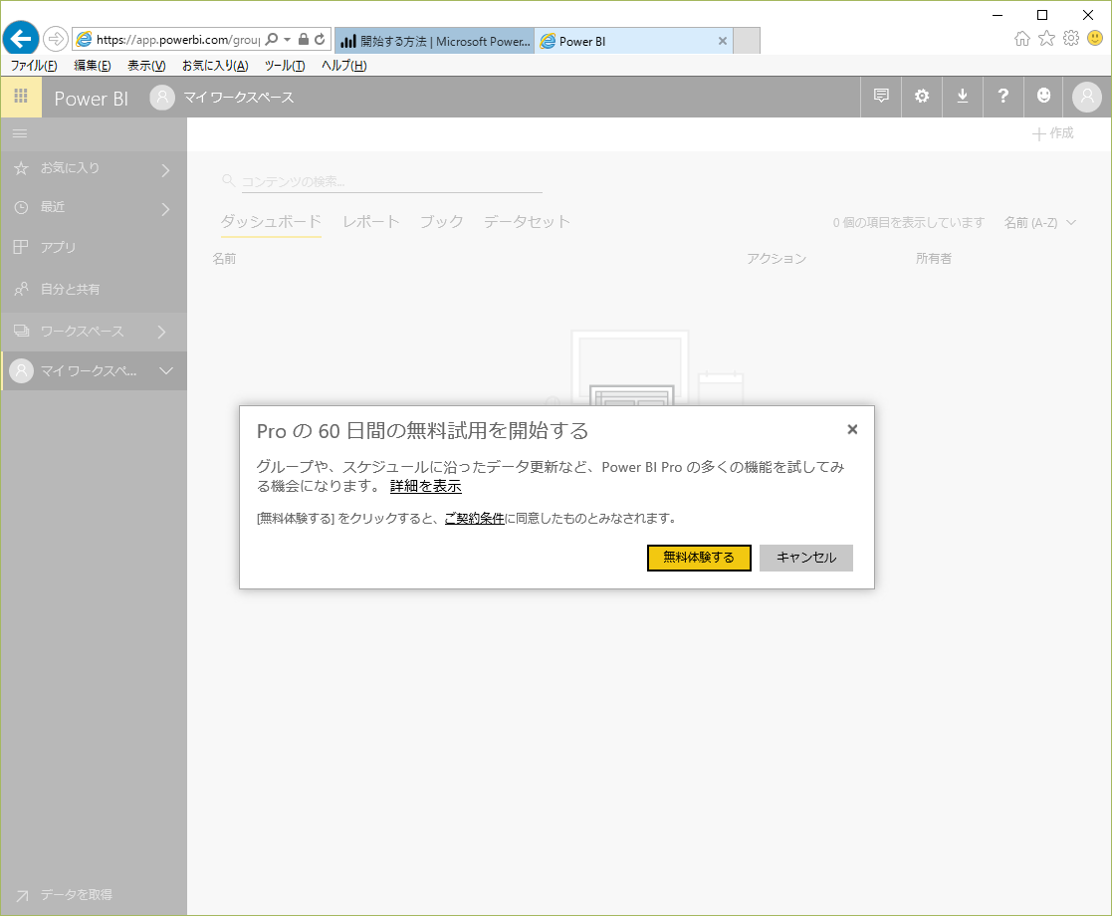Click the security lock icon in address bar
The height and width of the screenshot is (916, 1112).
click(304, 39)
